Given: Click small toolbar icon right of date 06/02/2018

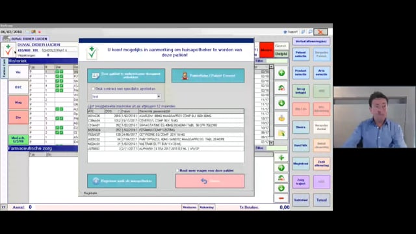Looking at the screenshot, I should point(33,32).
